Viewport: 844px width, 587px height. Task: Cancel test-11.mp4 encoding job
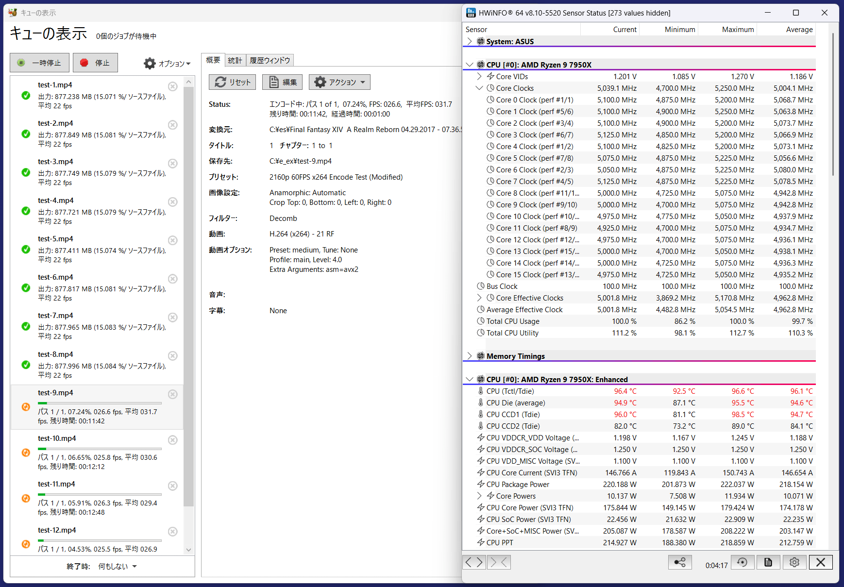click(x=172, y=486)
